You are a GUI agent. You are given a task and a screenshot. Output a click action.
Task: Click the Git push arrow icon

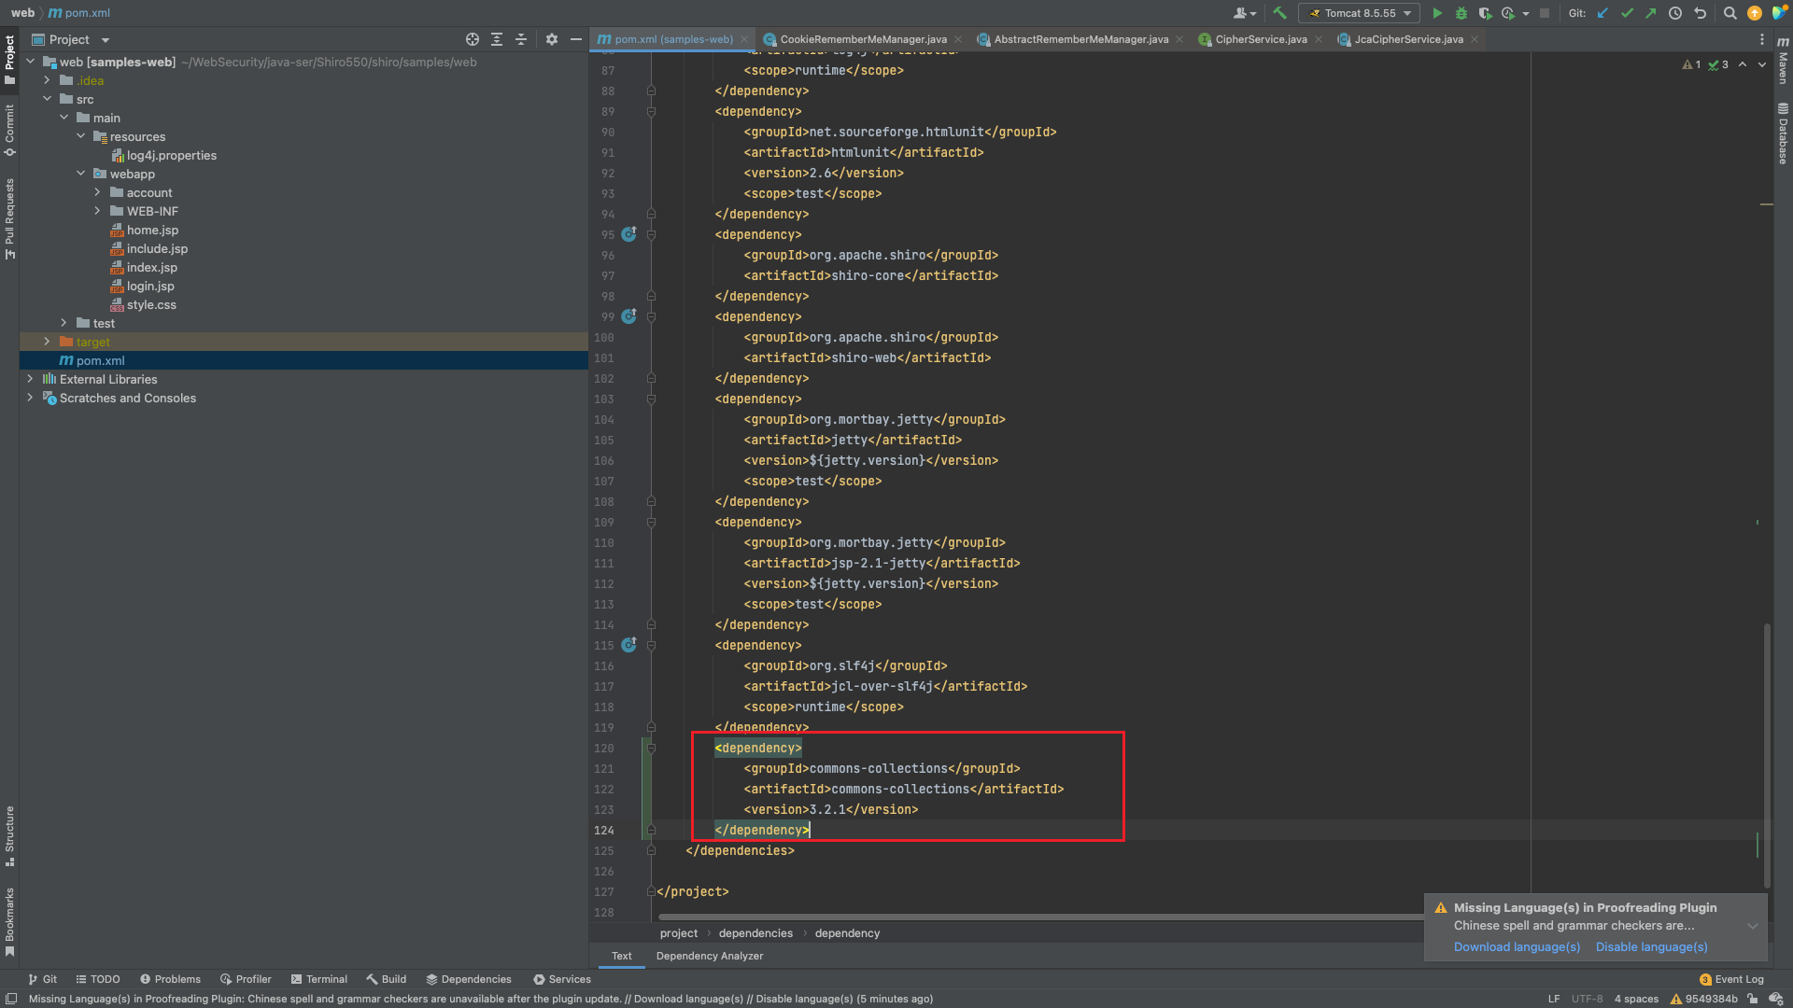(1651, 13)
